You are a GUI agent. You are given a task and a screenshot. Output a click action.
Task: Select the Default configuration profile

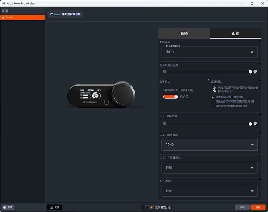coord(22,17)
